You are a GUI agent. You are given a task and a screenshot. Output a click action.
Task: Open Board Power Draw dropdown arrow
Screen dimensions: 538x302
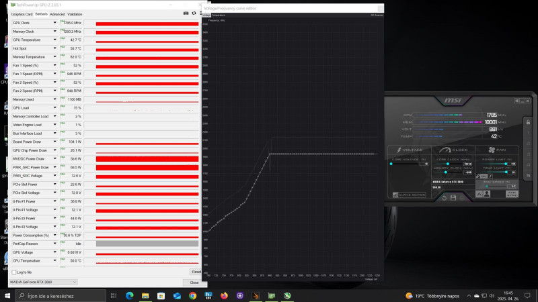click(x=54, y=142)
